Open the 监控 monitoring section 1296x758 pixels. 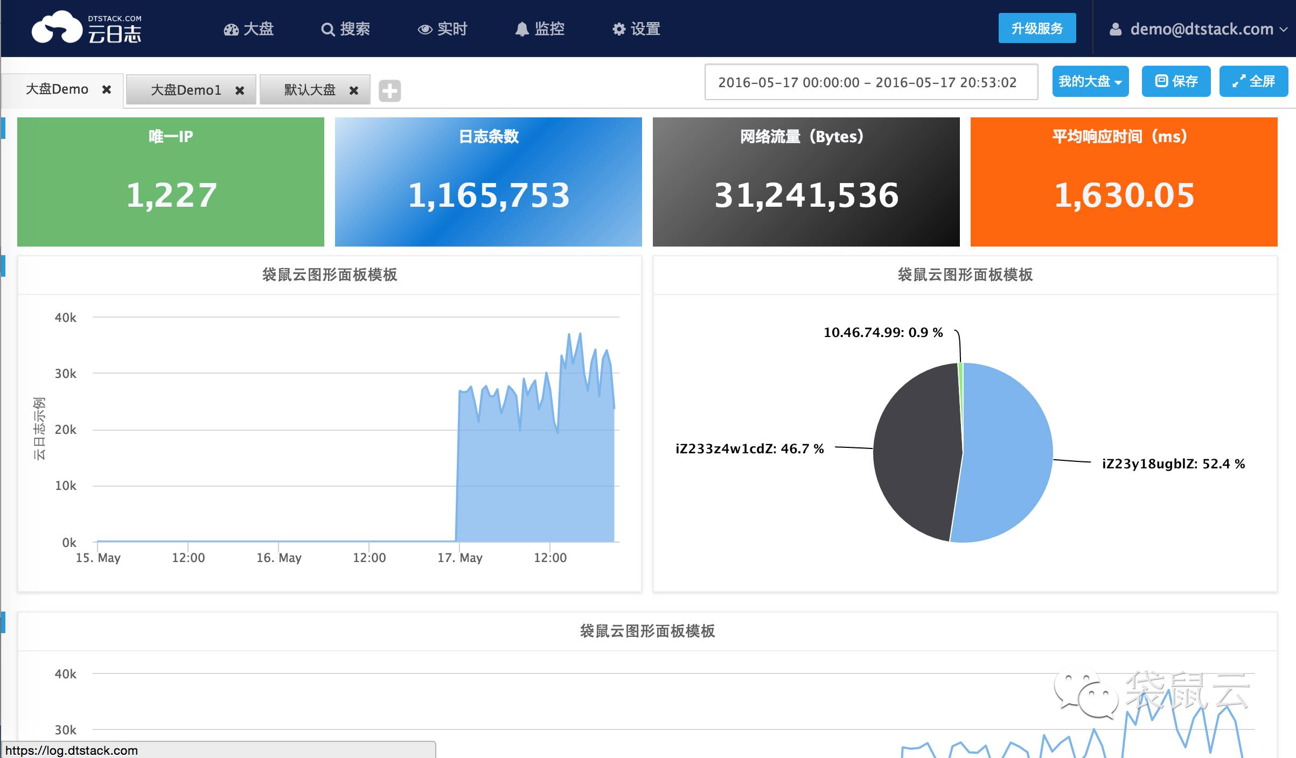point(540,29)
